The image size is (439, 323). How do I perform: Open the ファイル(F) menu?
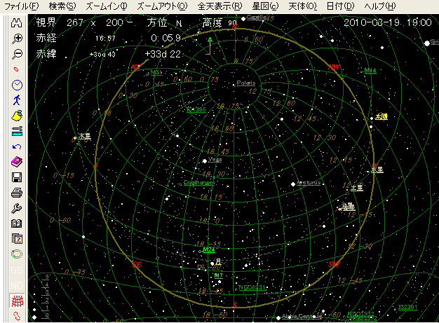coord(22,6)
